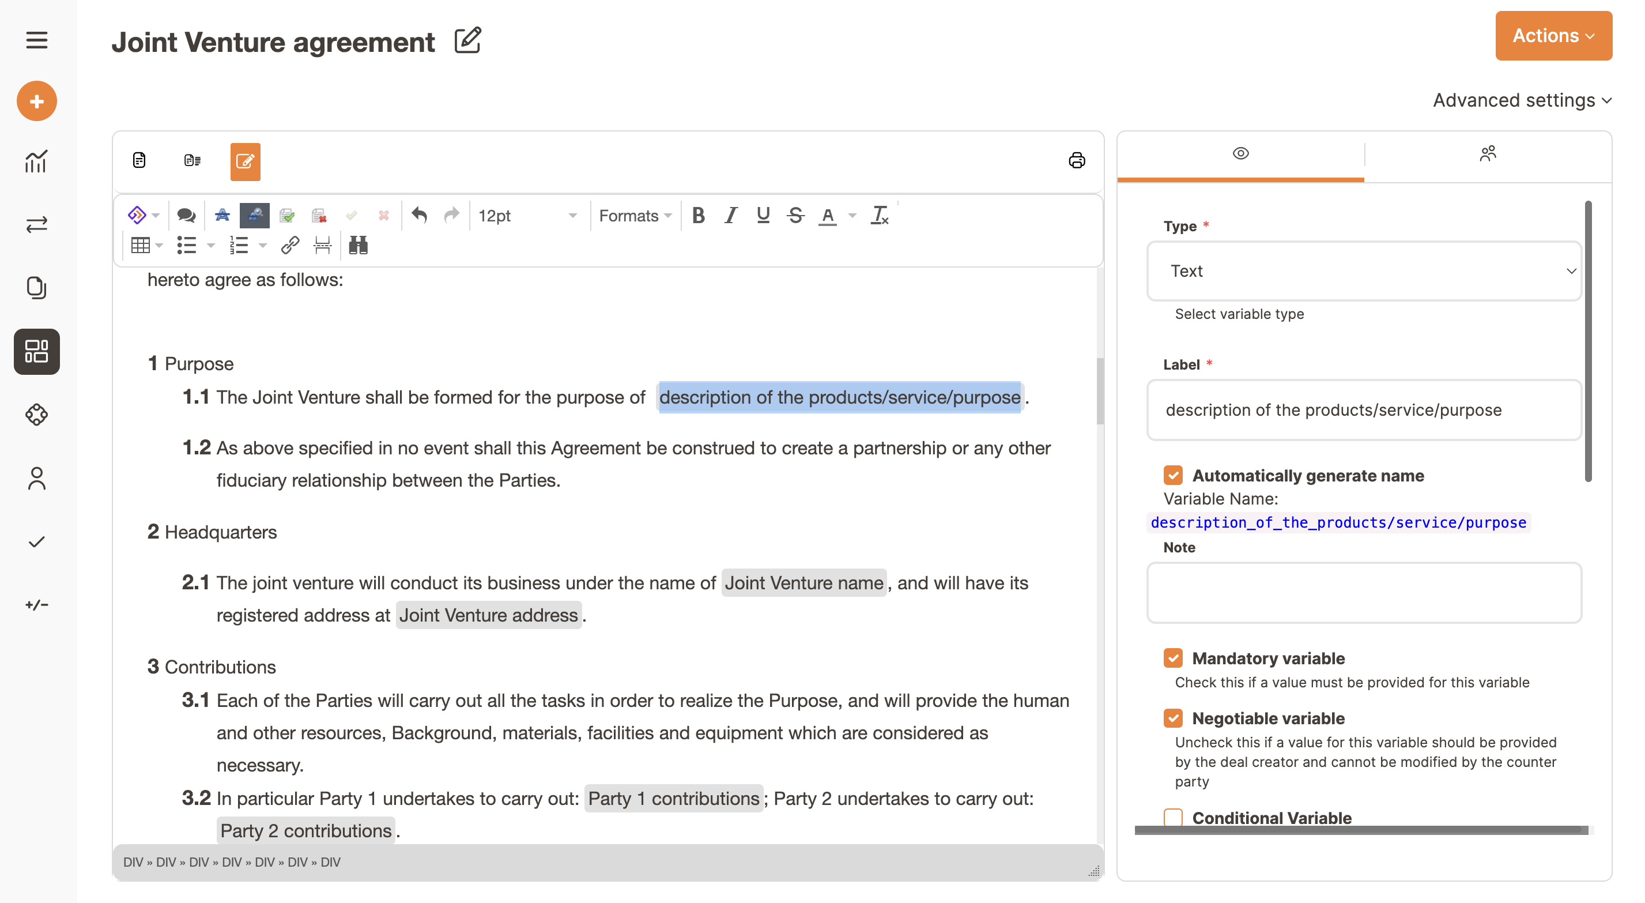Undo the last edit
1645x903 pixels.
click(x=419, y=215)
